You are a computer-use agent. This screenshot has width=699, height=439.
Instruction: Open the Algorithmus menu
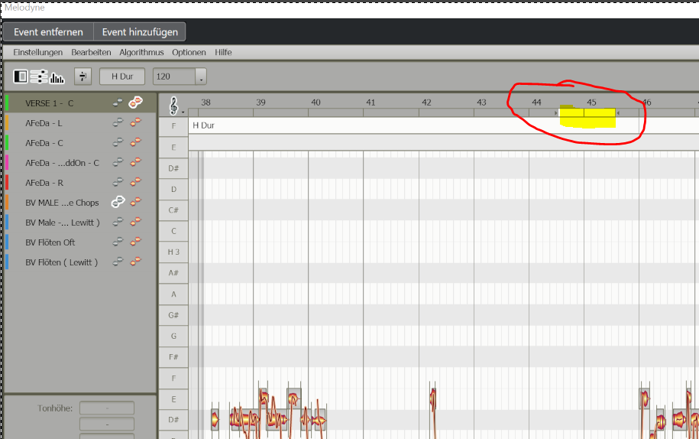[x=141, y=52]
